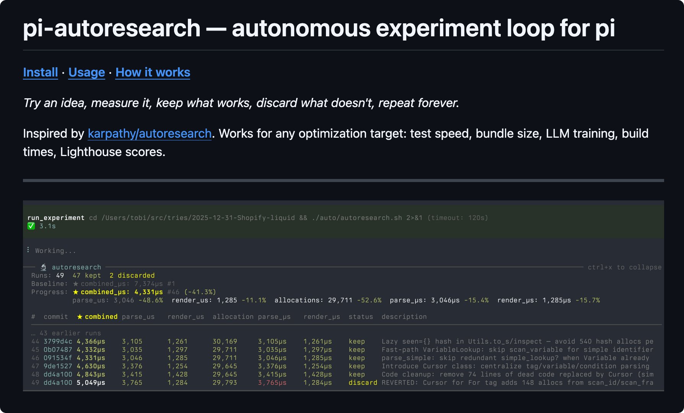Viewport: 684px width, 413px height.
Task: Click the description column header
Action: 404,317
